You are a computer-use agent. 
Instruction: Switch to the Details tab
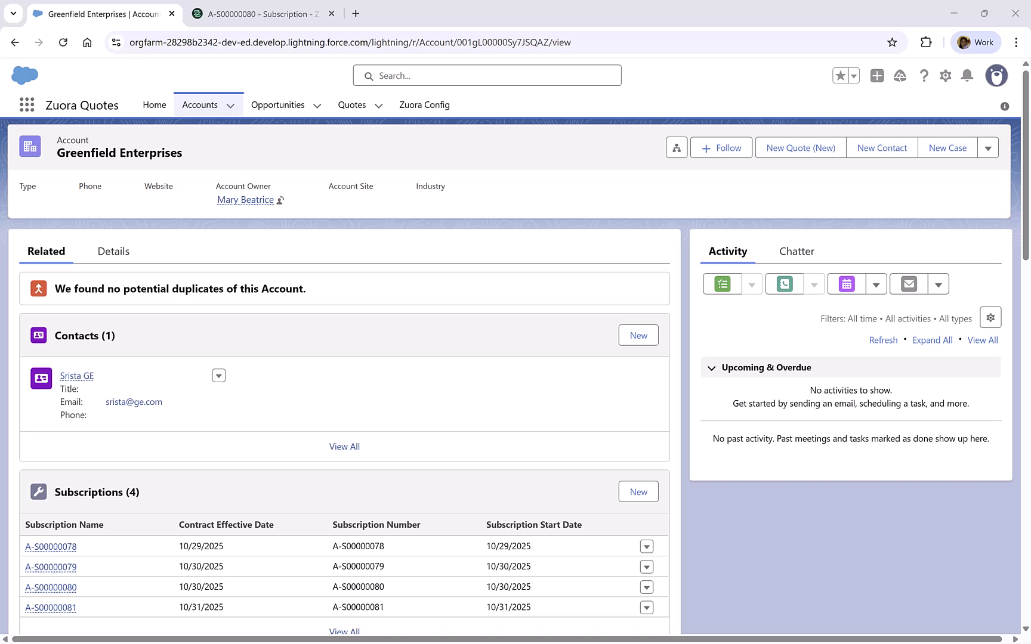tap(113, 251)
